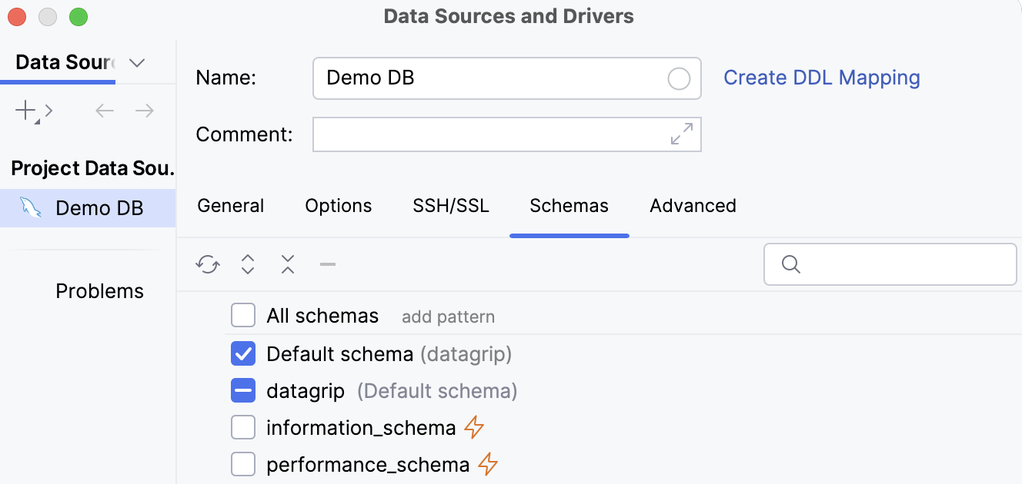Refresh the schemas list
Screen dimensions: 1022x484
pyautogui.click(x=207, y=264)
